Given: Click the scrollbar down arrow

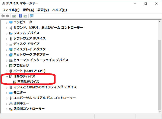Looking at the screenshot, I should [160, 112].
